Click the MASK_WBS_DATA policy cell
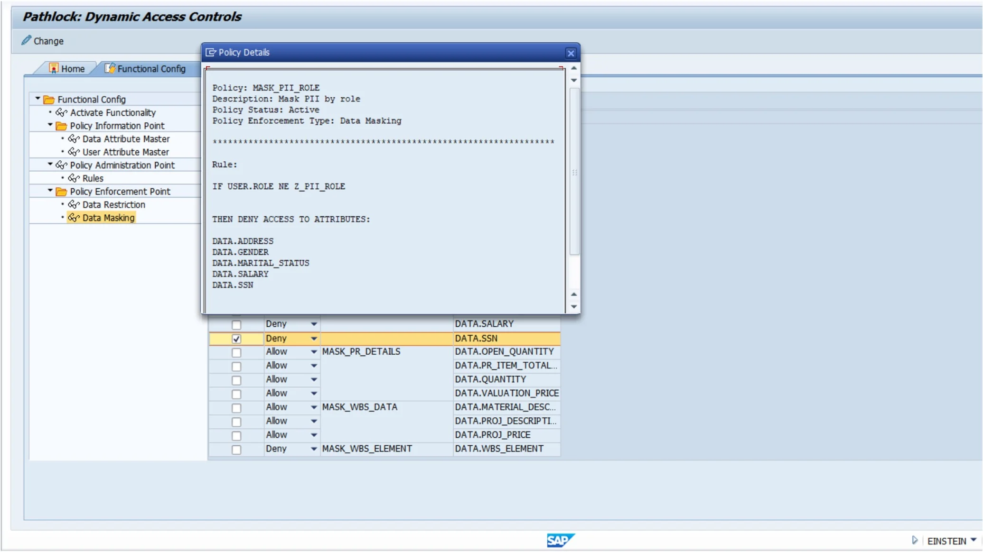The width and height of the screenshot is (983, 552). click(x=386, y=407)
